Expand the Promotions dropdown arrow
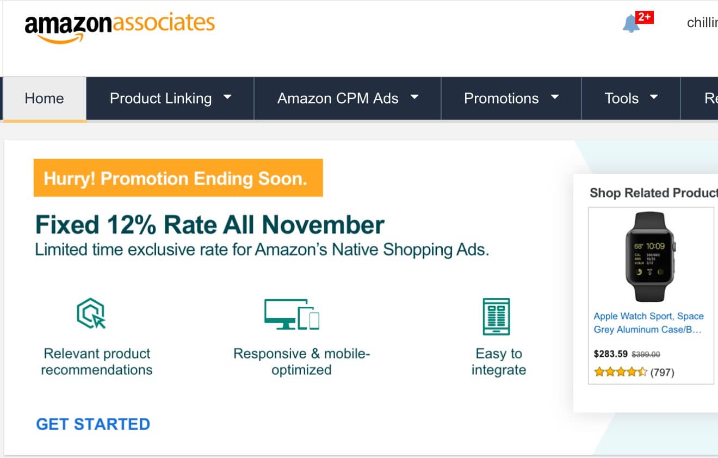Screen dimensions: 718x458 (x=555, y=98)
